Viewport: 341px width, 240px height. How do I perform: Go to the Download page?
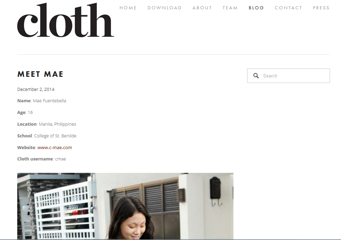164,8
